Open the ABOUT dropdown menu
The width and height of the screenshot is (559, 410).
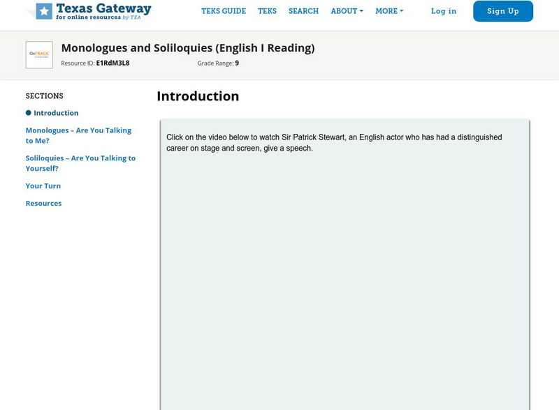pyautogui.click(x=343, y=11)
